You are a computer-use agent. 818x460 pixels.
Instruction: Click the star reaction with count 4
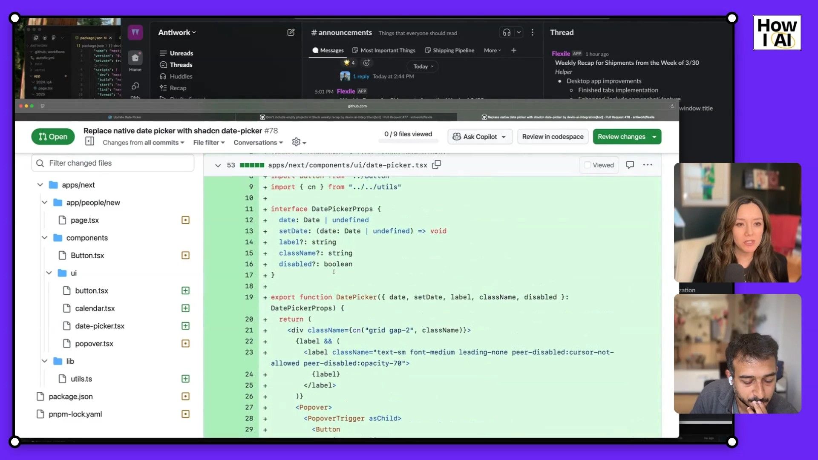coord(349,63)
